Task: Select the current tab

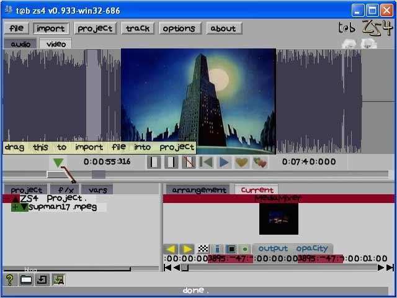Action: point(257,189)
